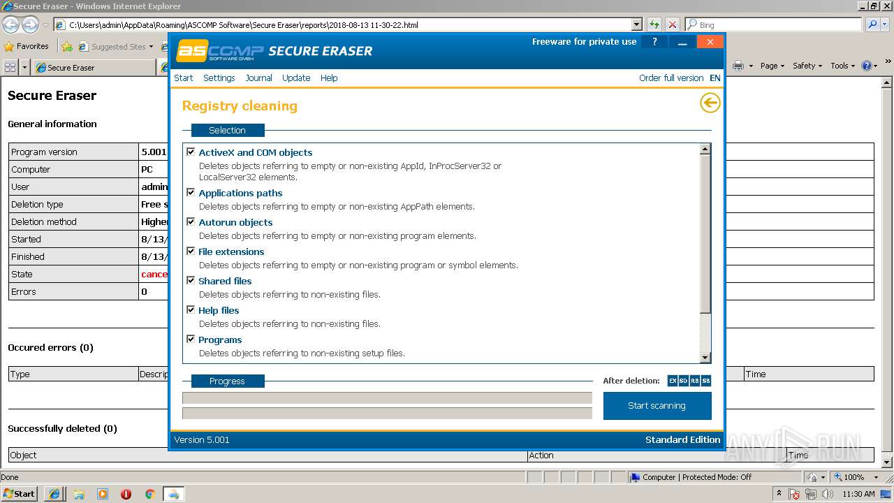Viewport: 894px width, 503px height.
Task: Open Chrome icon in taskbar
Action: pyautogui.click(x=149, y=494)
